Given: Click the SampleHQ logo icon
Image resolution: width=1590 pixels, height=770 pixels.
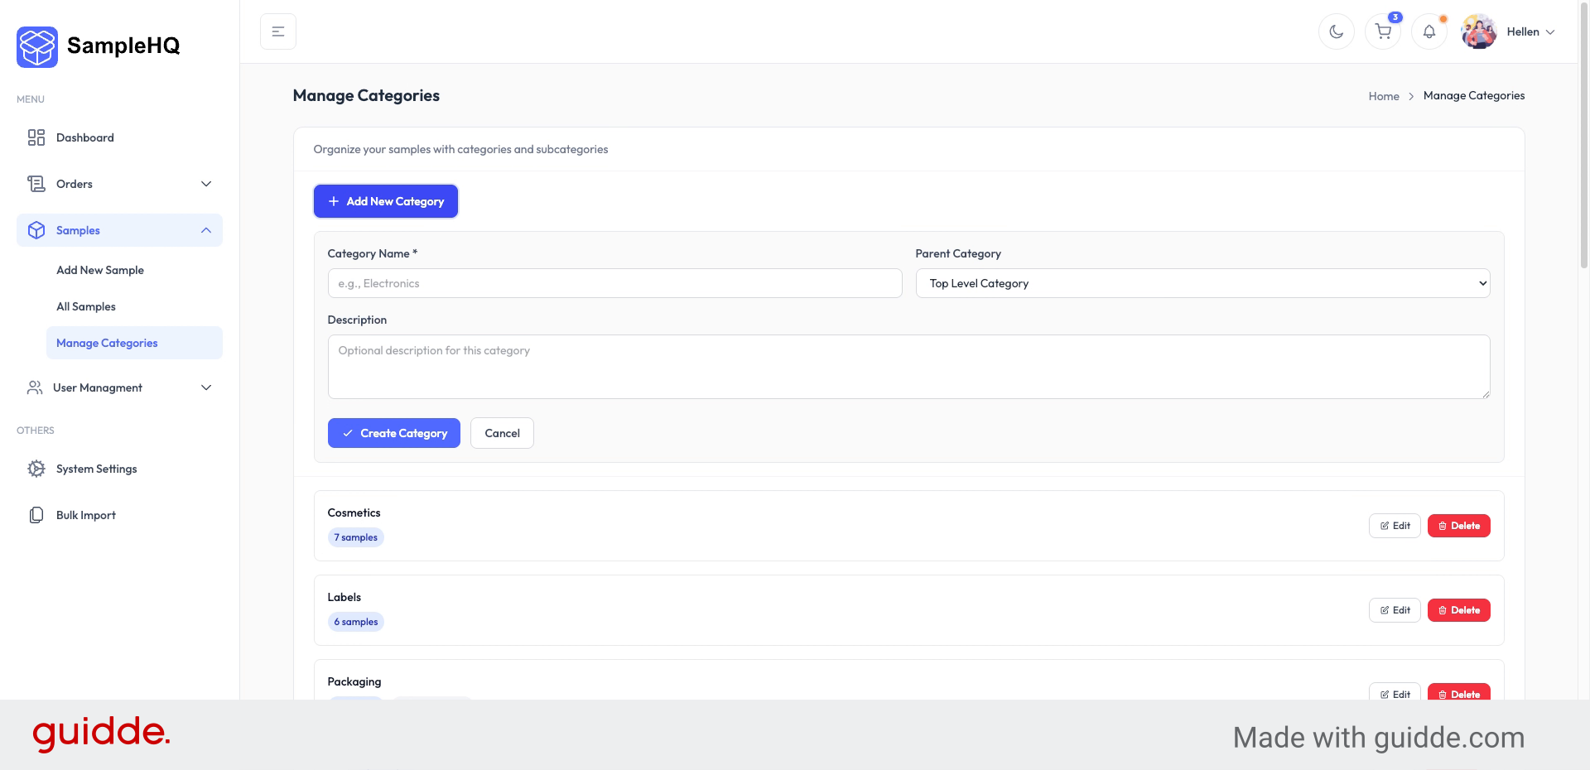Looking at the screenshot, I should click(x=36, y=46).
